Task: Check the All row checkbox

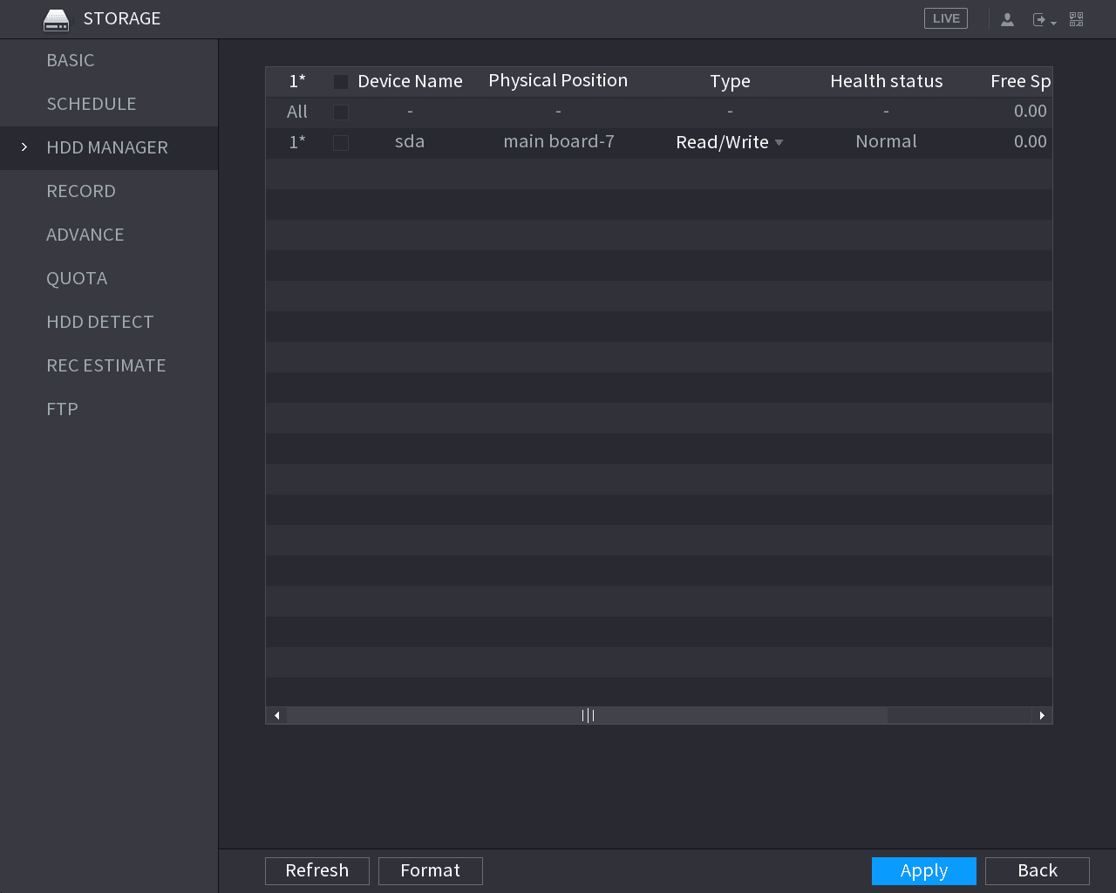Action: (341, 112)
